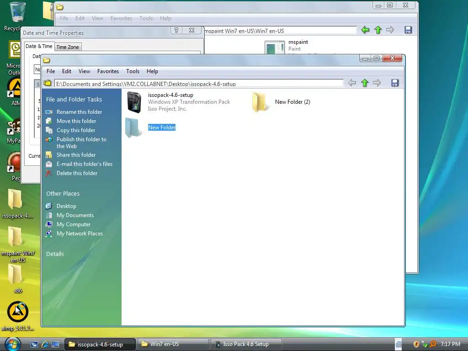This screenshot has height=351, width=468.
Task: Select the issopack-4.6-setup installer icon
Action: [134, 102]
